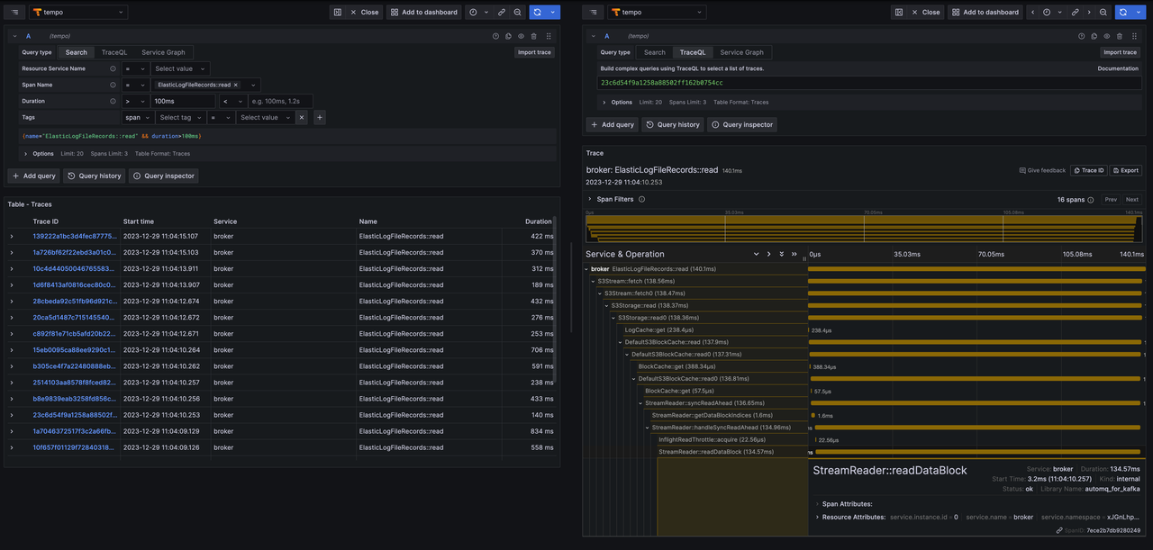Image resolution: width=1153 pixels, height=550 pixels.
Task: Add a new tag filter with plus
Action: (x=319, y=117)
